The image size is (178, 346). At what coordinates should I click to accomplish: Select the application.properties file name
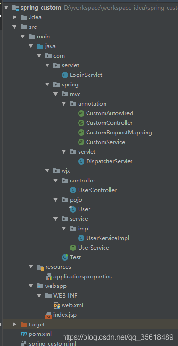coord(83,277)
